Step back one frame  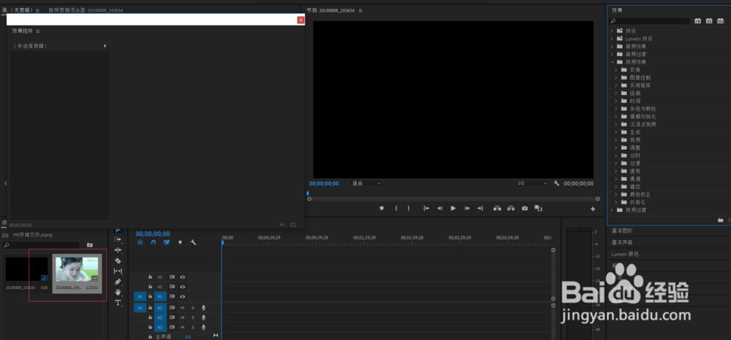pyautogui.click(x=439, y=209)
